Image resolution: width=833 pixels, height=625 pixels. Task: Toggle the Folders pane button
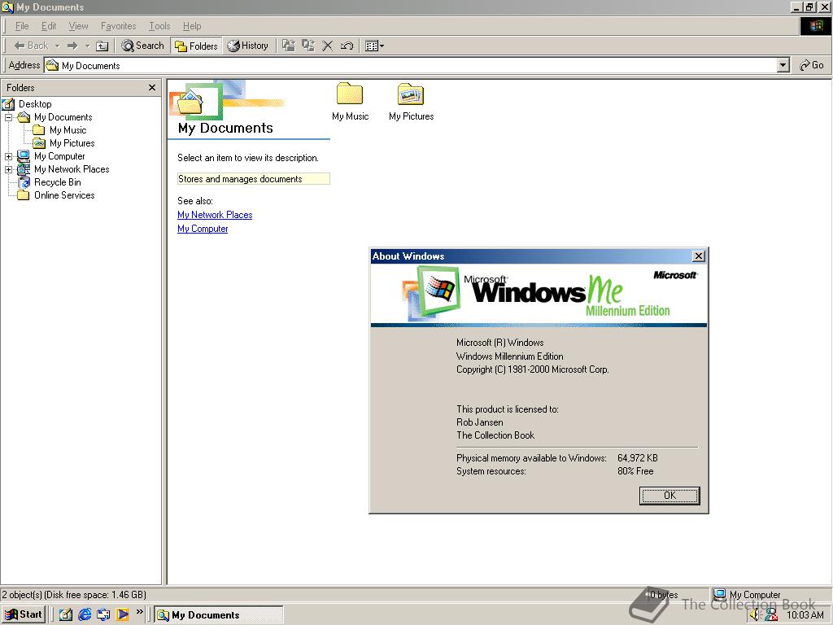pyautogui.click(x=197, y=46)
